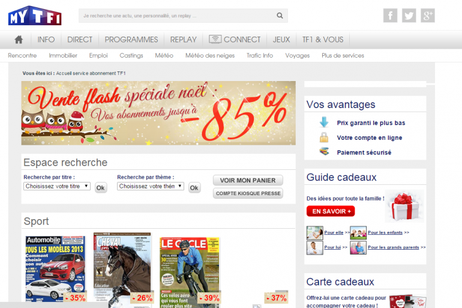Viewport: 462px width, 308px height.
Task: Click the MyTF1 logo
Action: point(35,16)
